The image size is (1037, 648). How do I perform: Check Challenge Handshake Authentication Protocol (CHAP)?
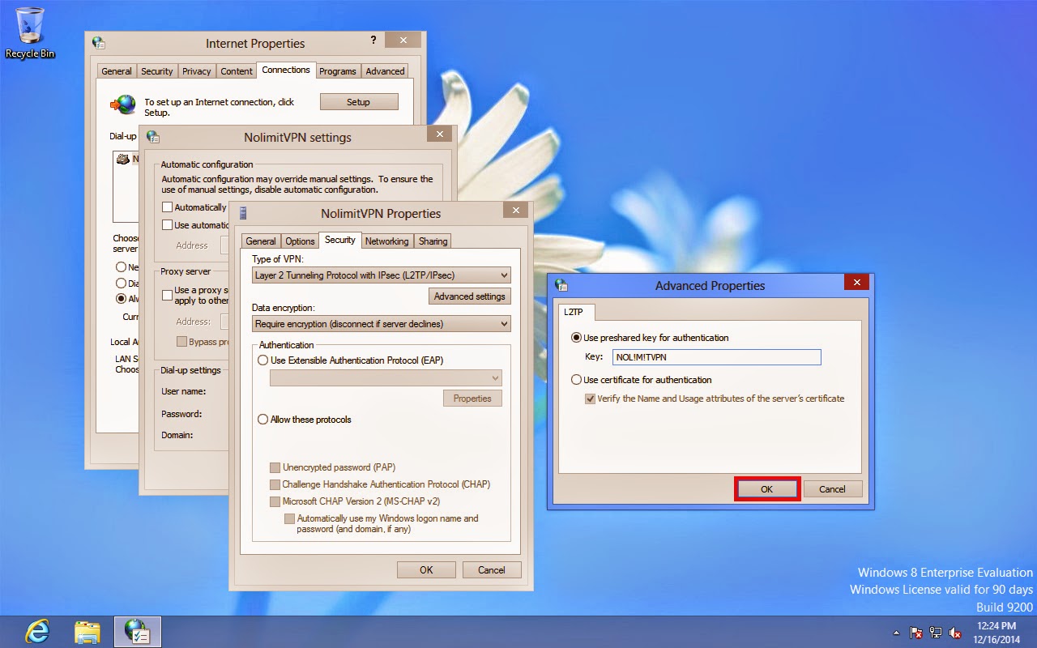(275, 484)
